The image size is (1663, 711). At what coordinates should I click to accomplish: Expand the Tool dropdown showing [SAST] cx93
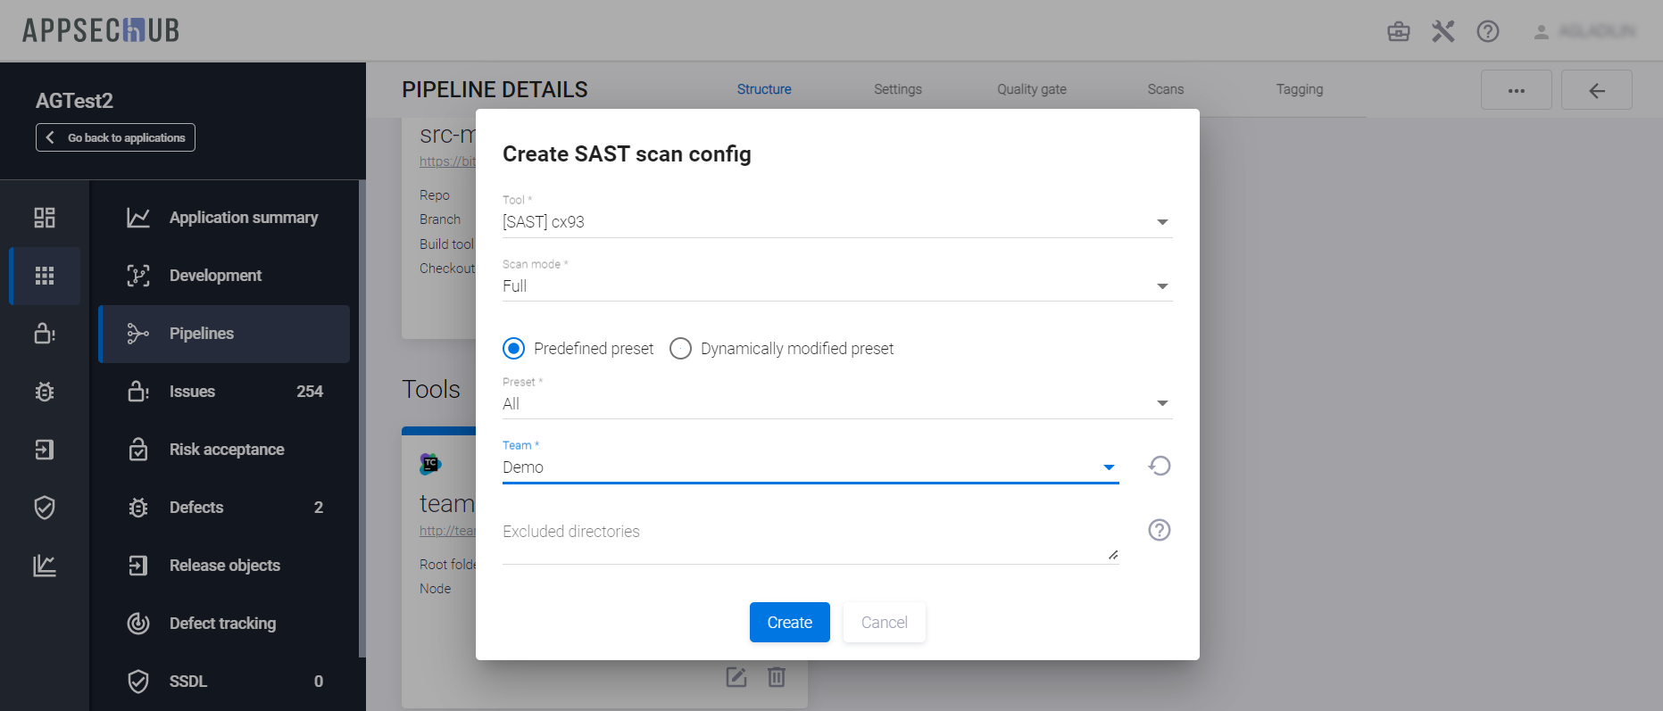pos(836,222)
